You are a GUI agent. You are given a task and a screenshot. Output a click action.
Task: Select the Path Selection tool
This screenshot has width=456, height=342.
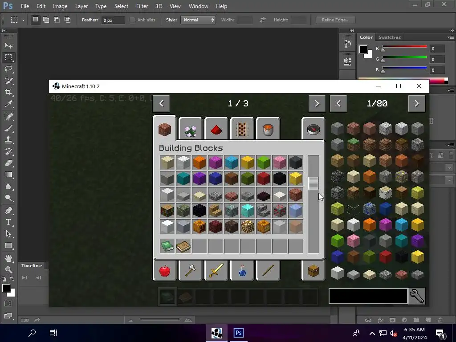pyautogui.click(x=8, y=234)
